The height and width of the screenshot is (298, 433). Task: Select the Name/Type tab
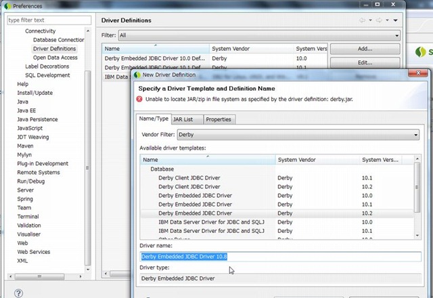tap(153, 119)
